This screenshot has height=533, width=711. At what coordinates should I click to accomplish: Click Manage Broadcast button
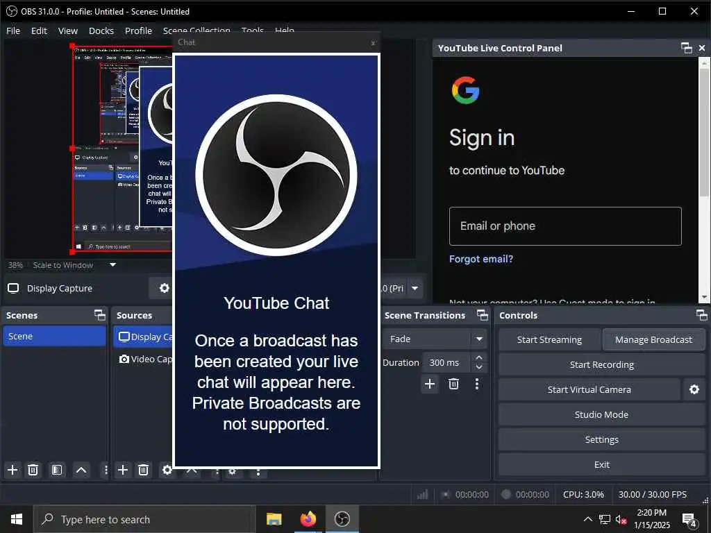(653, 339)
